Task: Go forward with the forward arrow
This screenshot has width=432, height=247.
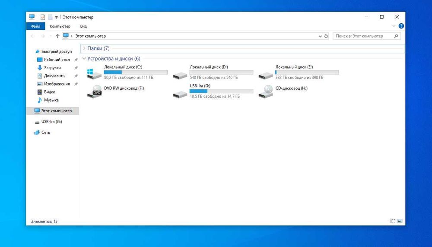Action: pos(43,36)
